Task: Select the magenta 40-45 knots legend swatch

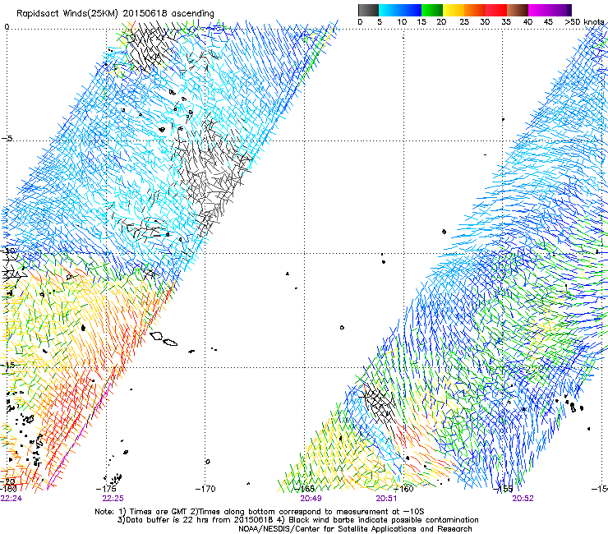Action: coord(539,11)
